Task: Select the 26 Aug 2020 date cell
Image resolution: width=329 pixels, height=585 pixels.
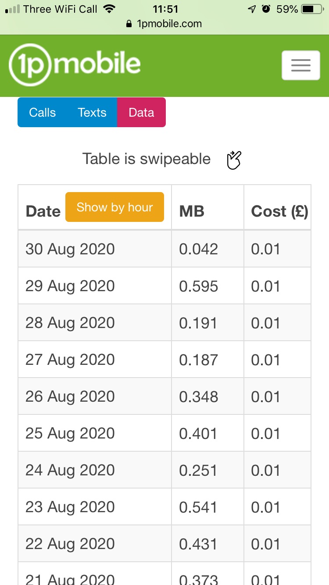Action: click(x=70, y=396)
